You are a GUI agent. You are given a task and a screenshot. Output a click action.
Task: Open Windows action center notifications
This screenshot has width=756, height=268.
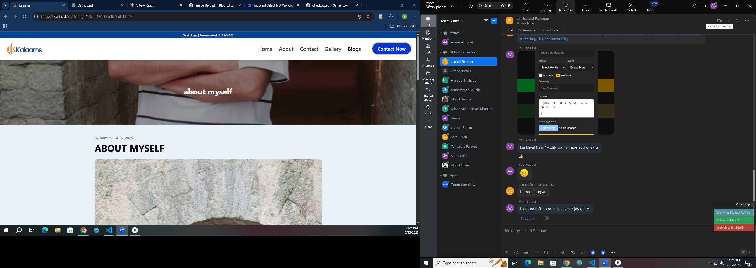(x=748, y=263)
